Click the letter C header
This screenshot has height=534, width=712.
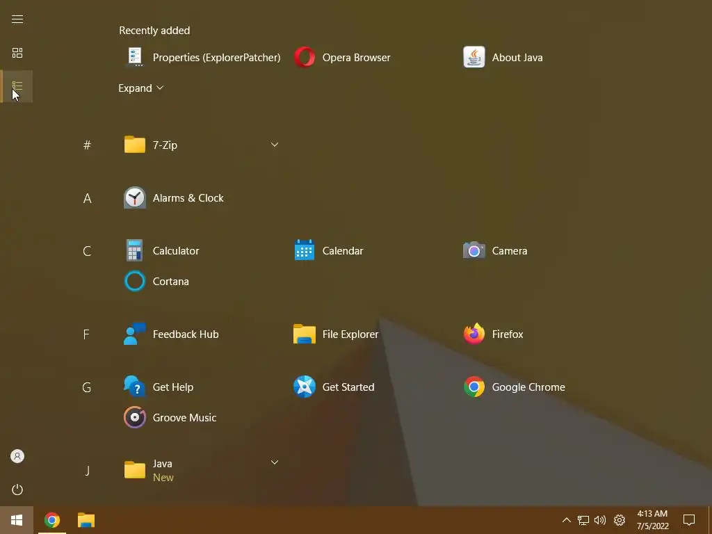87,251
